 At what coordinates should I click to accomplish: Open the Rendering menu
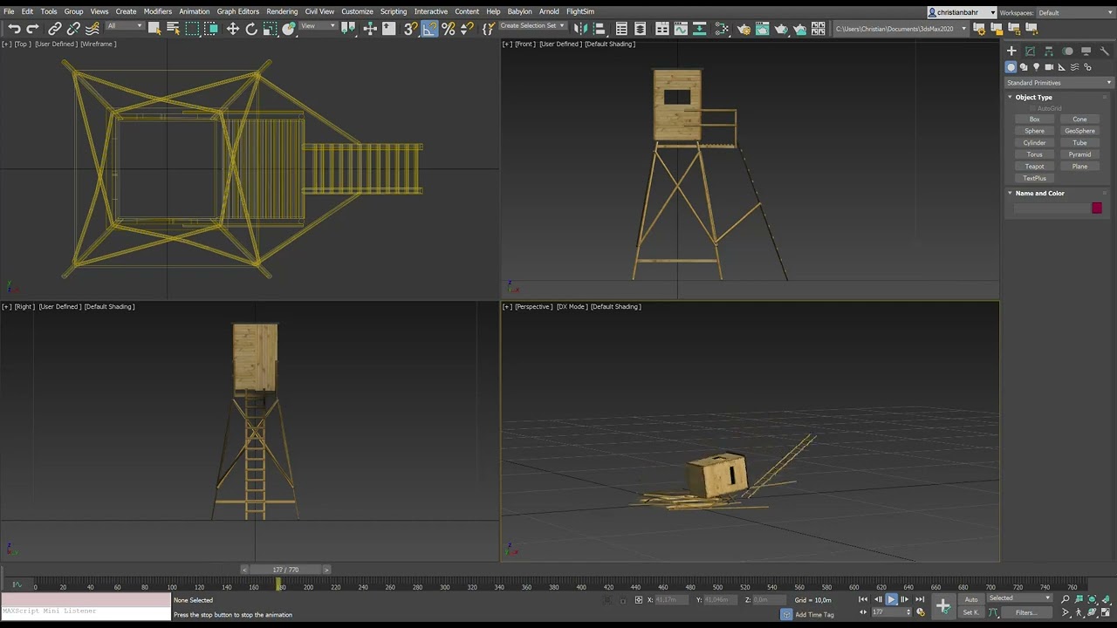coord(282,11)
